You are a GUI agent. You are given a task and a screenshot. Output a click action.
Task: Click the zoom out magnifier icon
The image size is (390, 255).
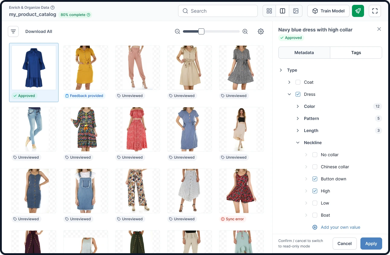coord(177,31)
